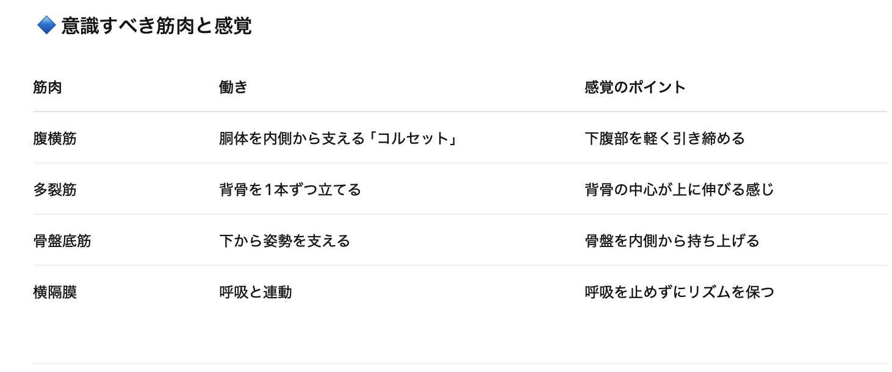Screen dimensions: 892x372
Task: Select the 下から姿勢を支える cell
Action: [284, 241]
